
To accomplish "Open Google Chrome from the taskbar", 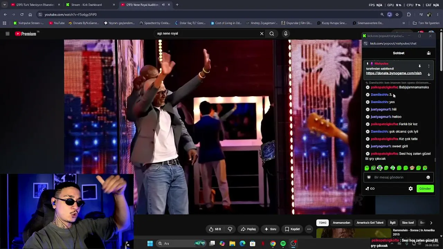I will point(273,243).
